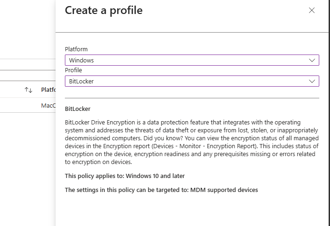Click the Create a profile heading
330x226 pixels.
104,10
